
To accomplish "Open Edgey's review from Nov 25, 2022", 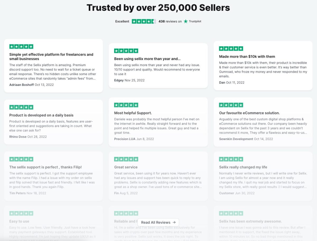I will point(158,66).
